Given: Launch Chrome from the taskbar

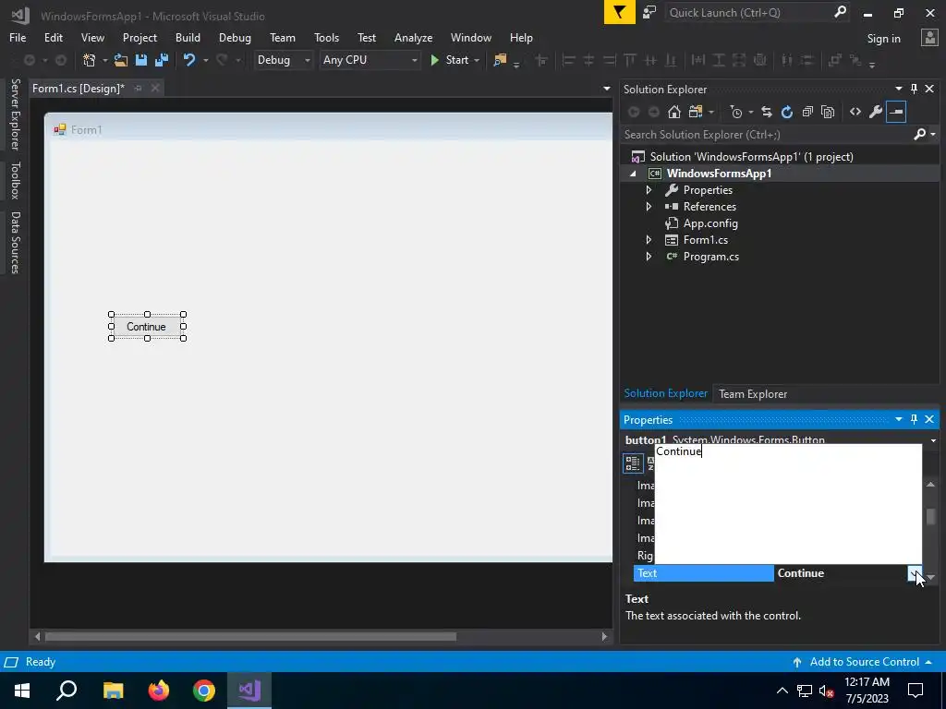Looking at the screenshot, I should pos(204,691).
